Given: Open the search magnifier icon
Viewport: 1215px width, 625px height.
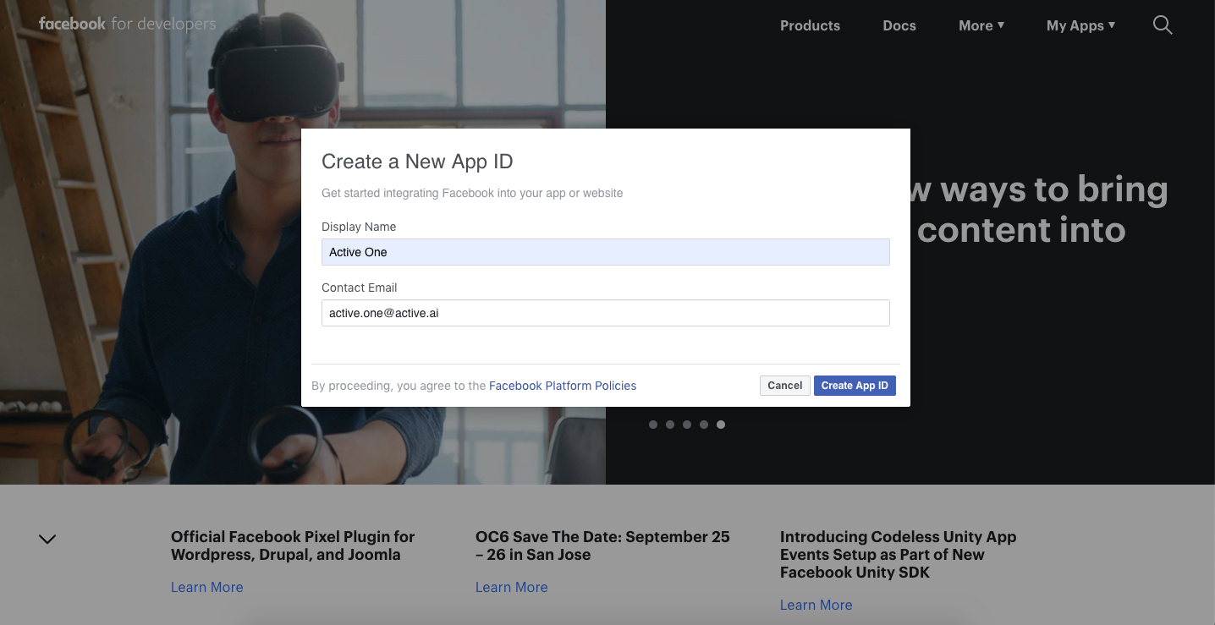Looking at the screenshot, I should click(x=1163, y=25).
